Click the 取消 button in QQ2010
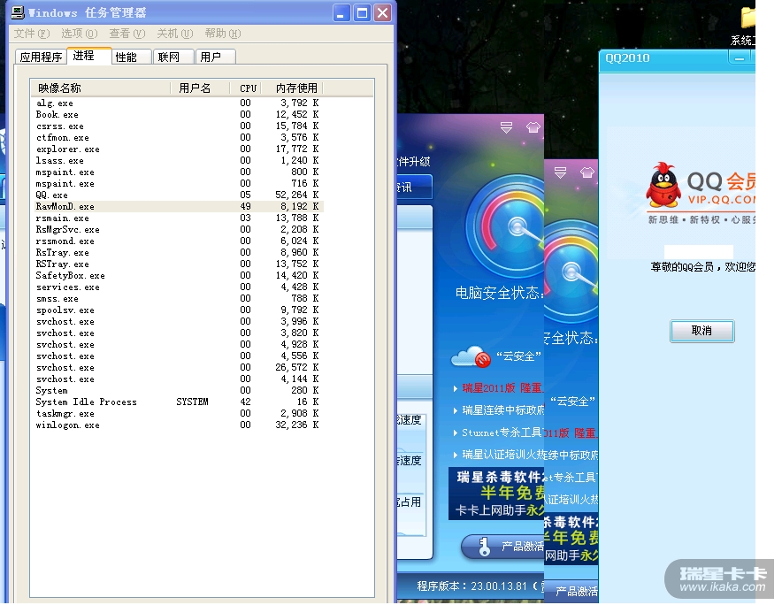This screenshot has height=605, width=782. click(x=701, y=331)
